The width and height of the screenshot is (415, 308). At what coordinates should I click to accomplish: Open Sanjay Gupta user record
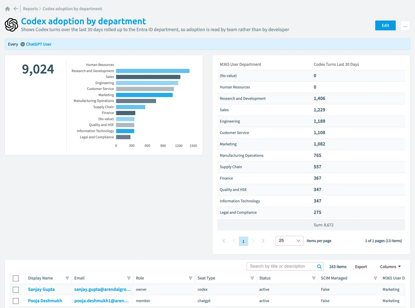[x=41, y=289]
